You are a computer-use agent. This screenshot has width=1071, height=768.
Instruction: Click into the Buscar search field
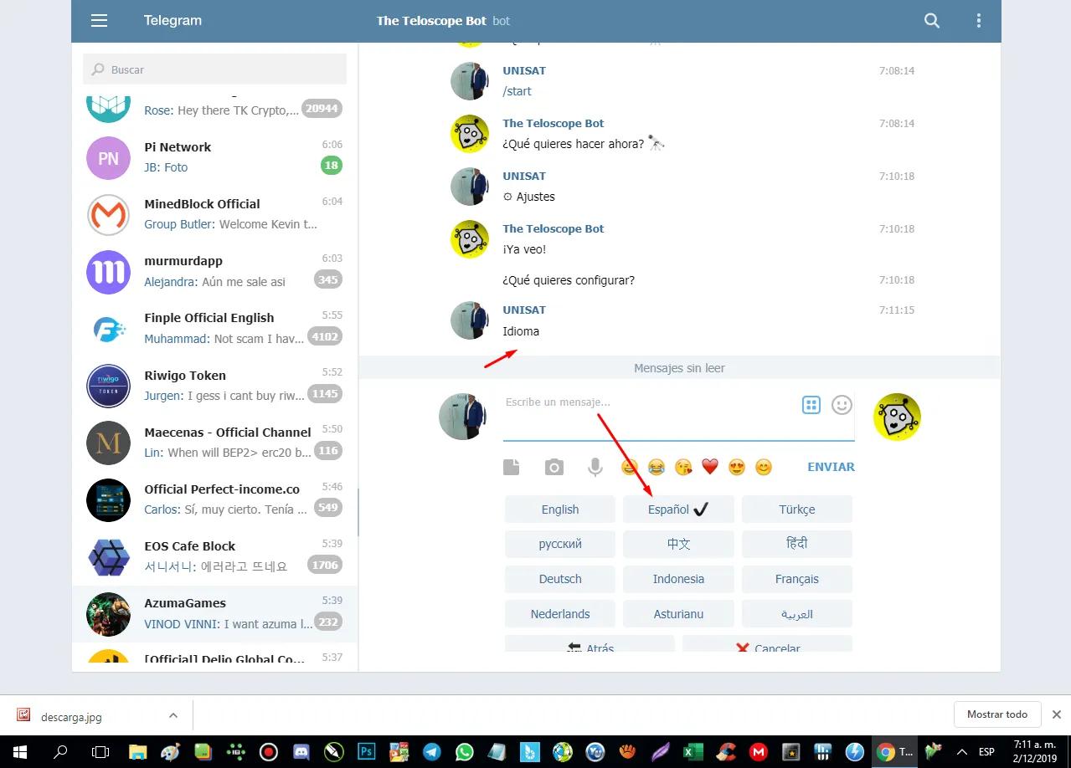[214, 69]
